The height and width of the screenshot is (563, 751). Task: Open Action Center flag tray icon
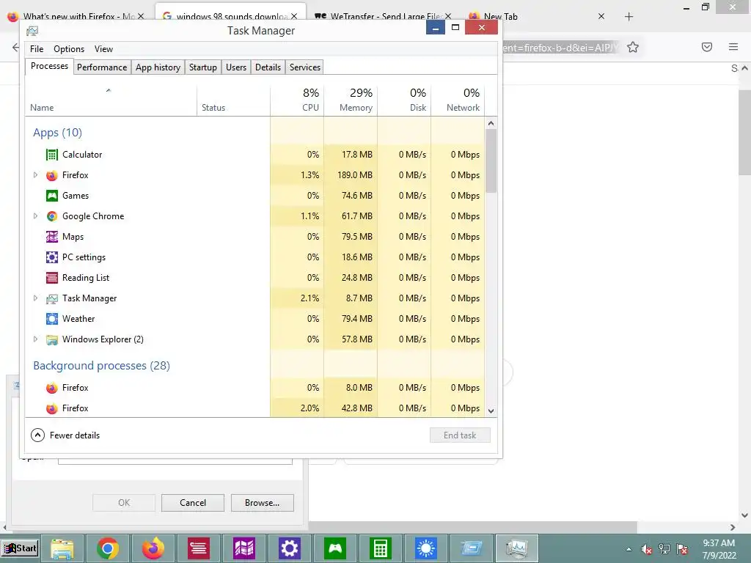682,549
